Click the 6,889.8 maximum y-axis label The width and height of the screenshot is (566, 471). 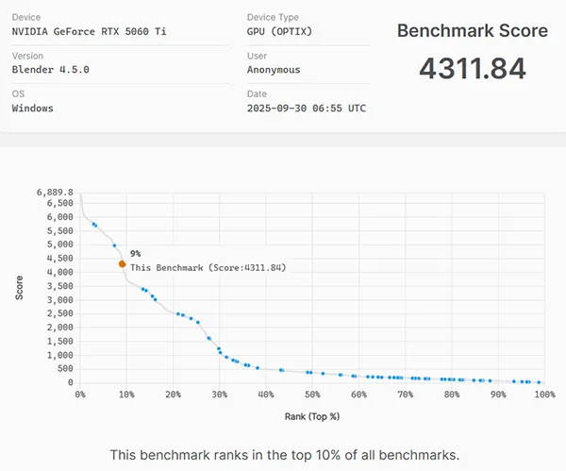pos(55,192)
